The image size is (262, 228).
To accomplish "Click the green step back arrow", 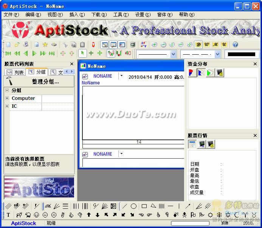I will [26, 54].
